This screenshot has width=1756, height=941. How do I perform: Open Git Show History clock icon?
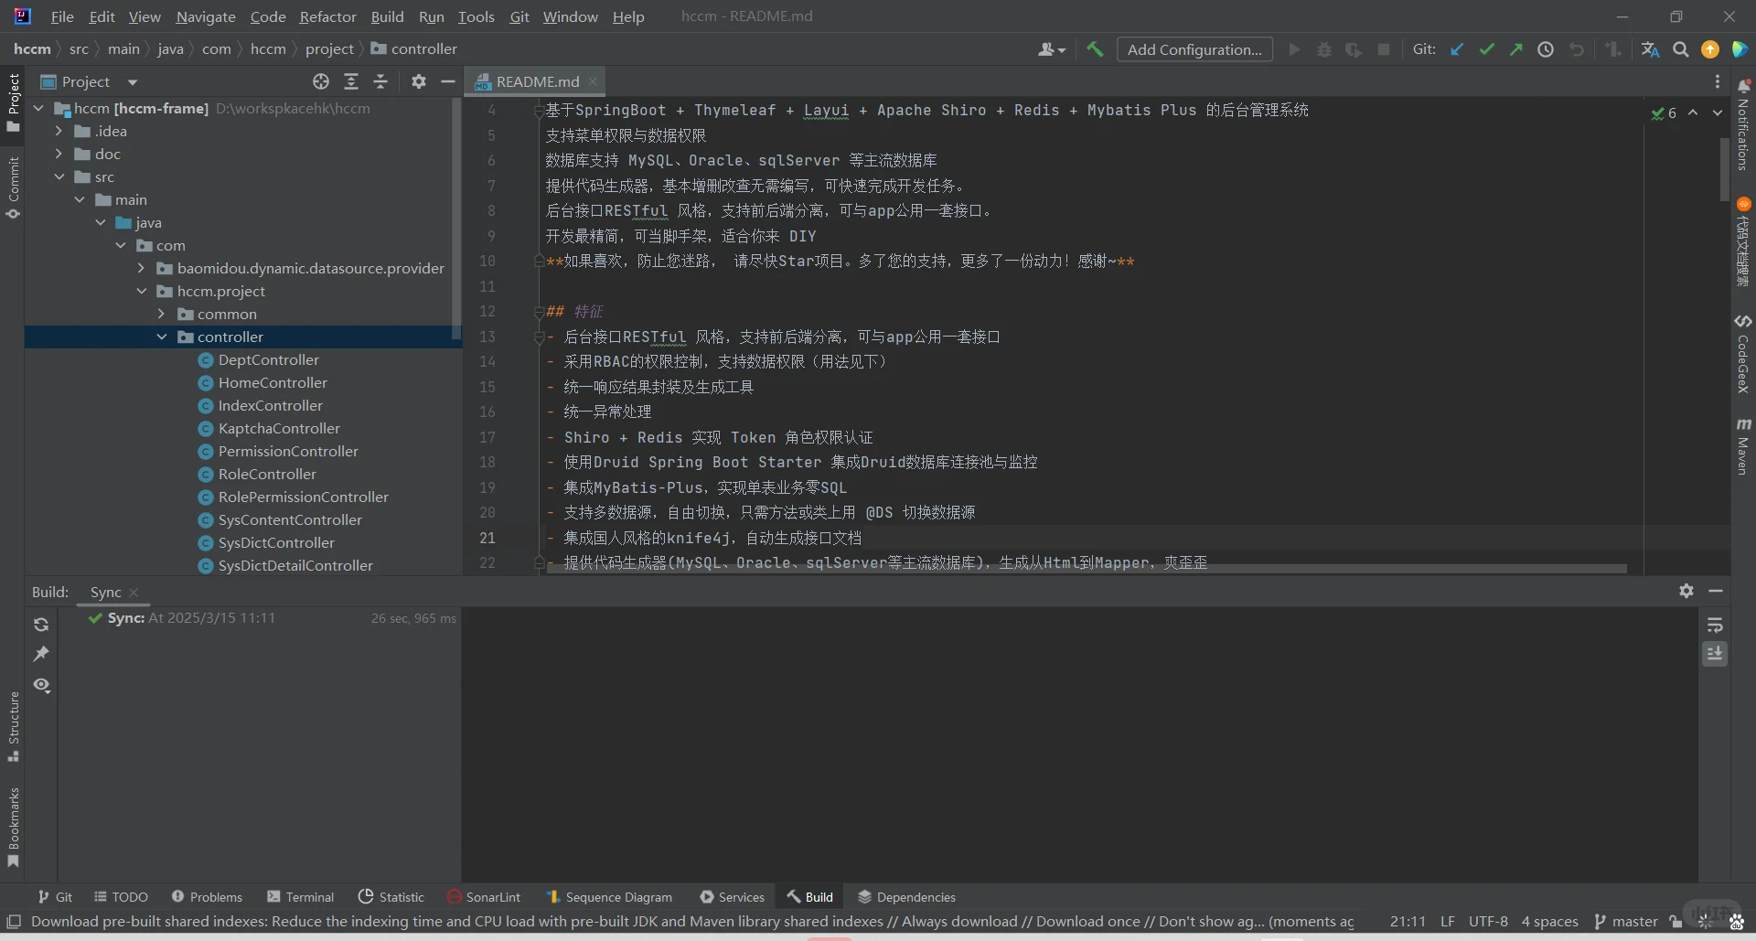(x=1546, y=49)
